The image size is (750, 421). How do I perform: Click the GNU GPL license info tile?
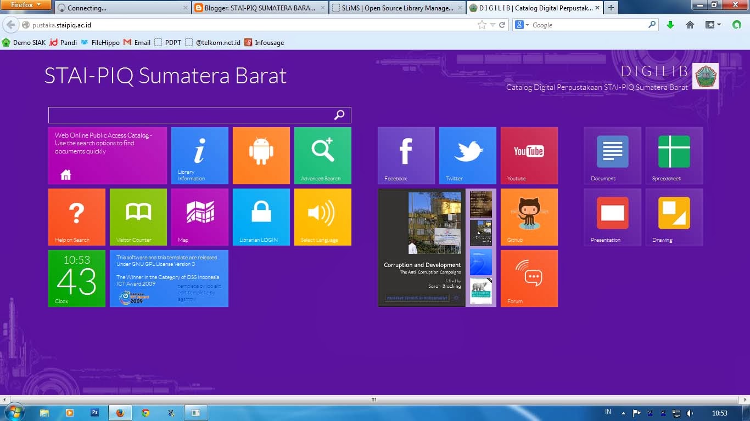click(169, 278)
